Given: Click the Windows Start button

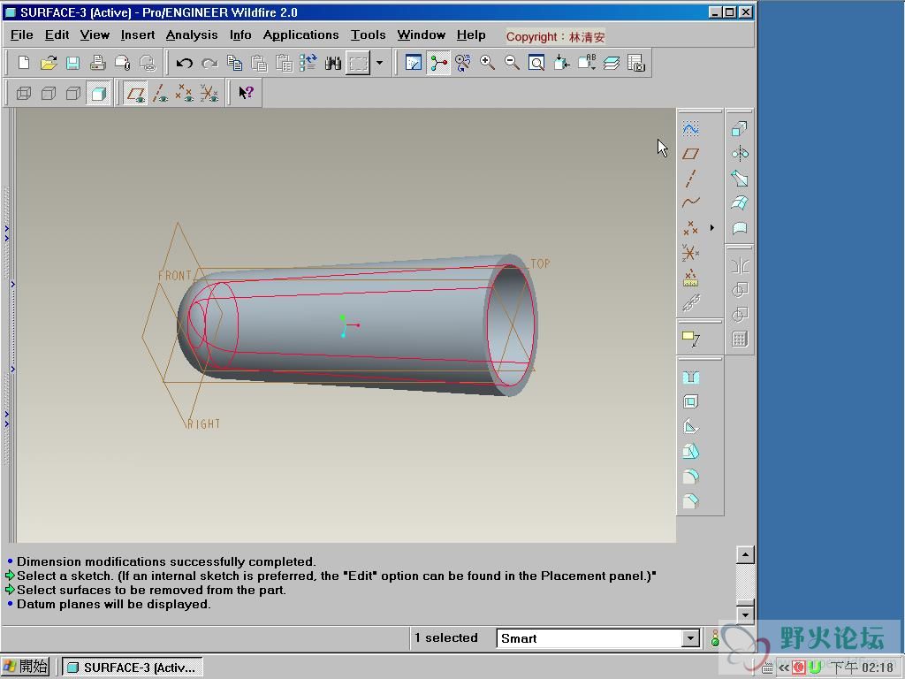Looking at the screenshot, I should (x=26, y=667).
